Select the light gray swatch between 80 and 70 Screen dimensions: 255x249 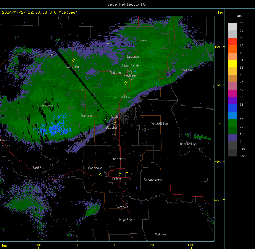(233, 27)
